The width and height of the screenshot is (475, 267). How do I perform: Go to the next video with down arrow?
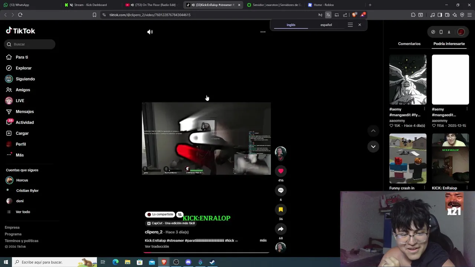tap(373, 146)
